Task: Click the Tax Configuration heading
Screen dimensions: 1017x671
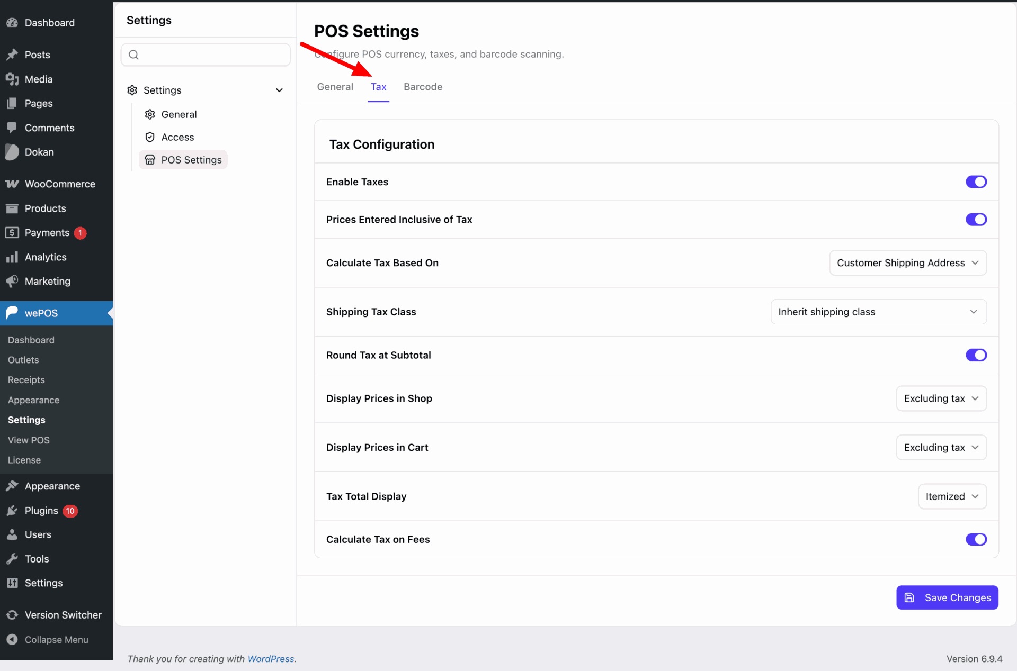Action: click(381, 144)
